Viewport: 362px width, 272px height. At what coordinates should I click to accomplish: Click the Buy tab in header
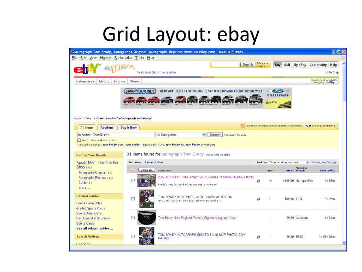coord(278,65)
